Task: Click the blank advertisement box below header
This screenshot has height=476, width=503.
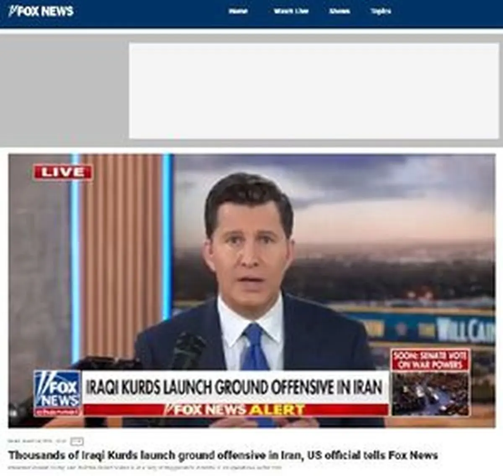Action: 314,91
